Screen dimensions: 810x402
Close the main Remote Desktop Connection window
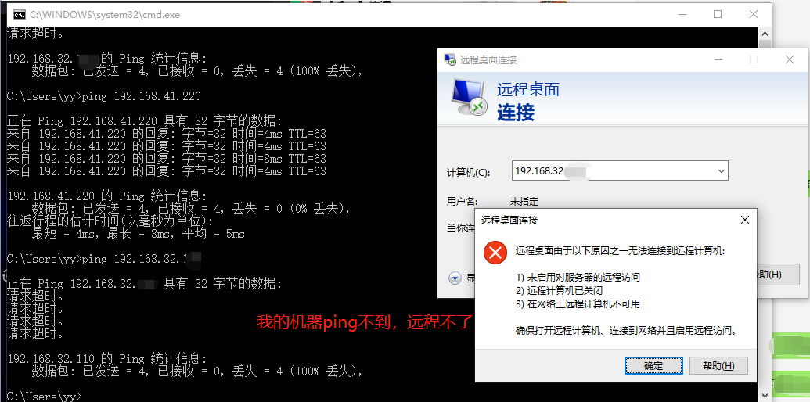[x=790, y=59]
